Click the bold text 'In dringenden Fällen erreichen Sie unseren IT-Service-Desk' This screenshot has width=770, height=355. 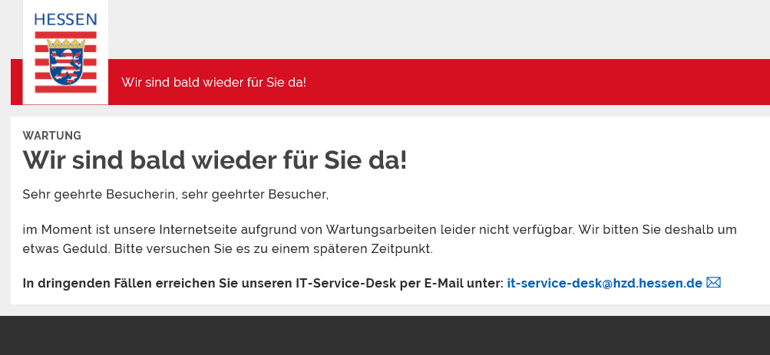tap(209, 284)
